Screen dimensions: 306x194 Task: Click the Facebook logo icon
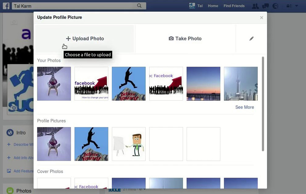[6, 6]
